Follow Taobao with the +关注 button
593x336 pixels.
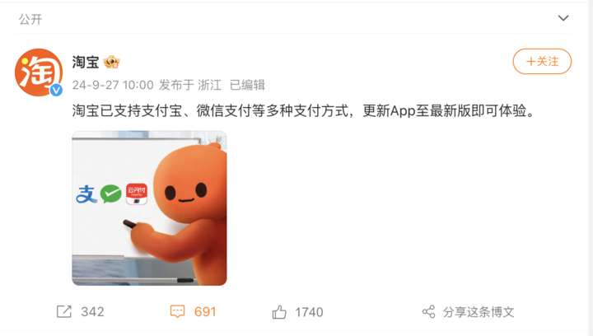coord(542,61)
